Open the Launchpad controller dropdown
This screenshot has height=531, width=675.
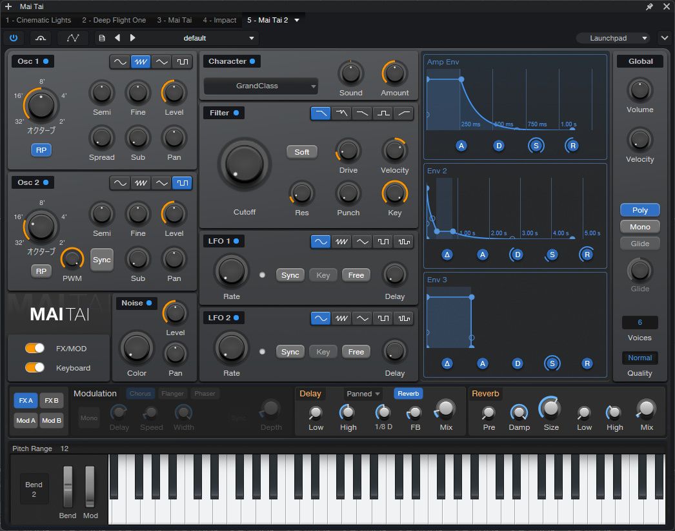point(613,38)
